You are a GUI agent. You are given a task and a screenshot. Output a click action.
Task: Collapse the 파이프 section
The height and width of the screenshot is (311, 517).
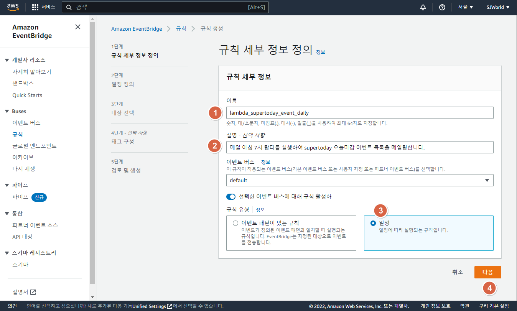coord(7,185)
